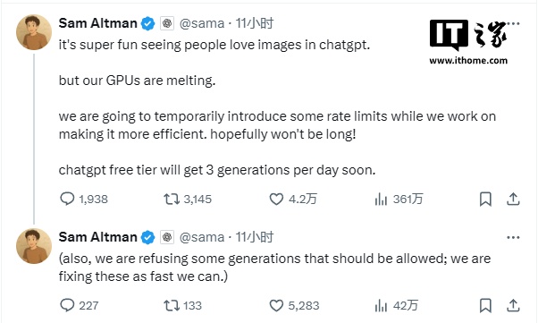Screen dimensions: 538x323
Task: Like the tweet with 5,283 likes
Action: [276, 305]
